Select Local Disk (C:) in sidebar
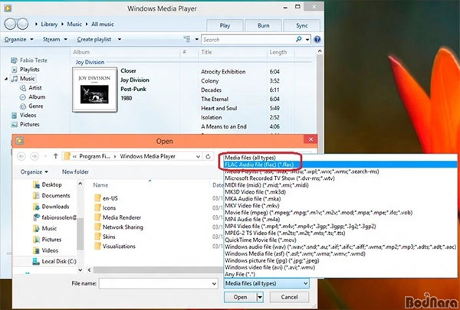Image resolution: width=460 pixels, height=310 pixels. 59,261
